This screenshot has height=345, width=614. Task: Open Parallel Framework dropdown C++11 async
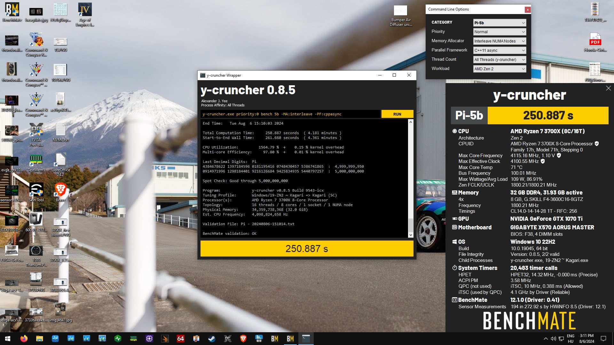(x=500, y=50)
